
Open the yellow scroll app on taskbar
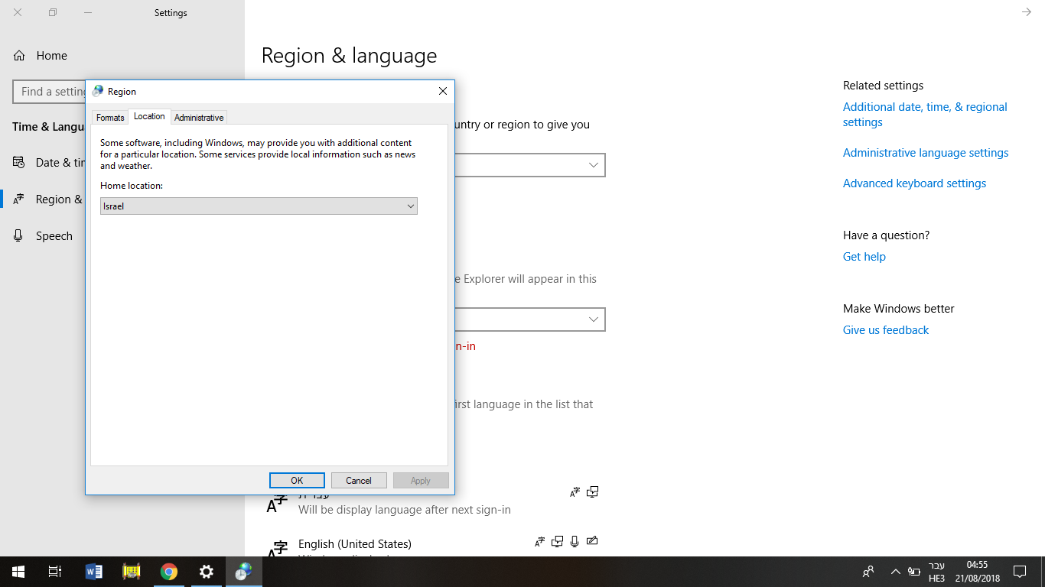tap(132, 572)
